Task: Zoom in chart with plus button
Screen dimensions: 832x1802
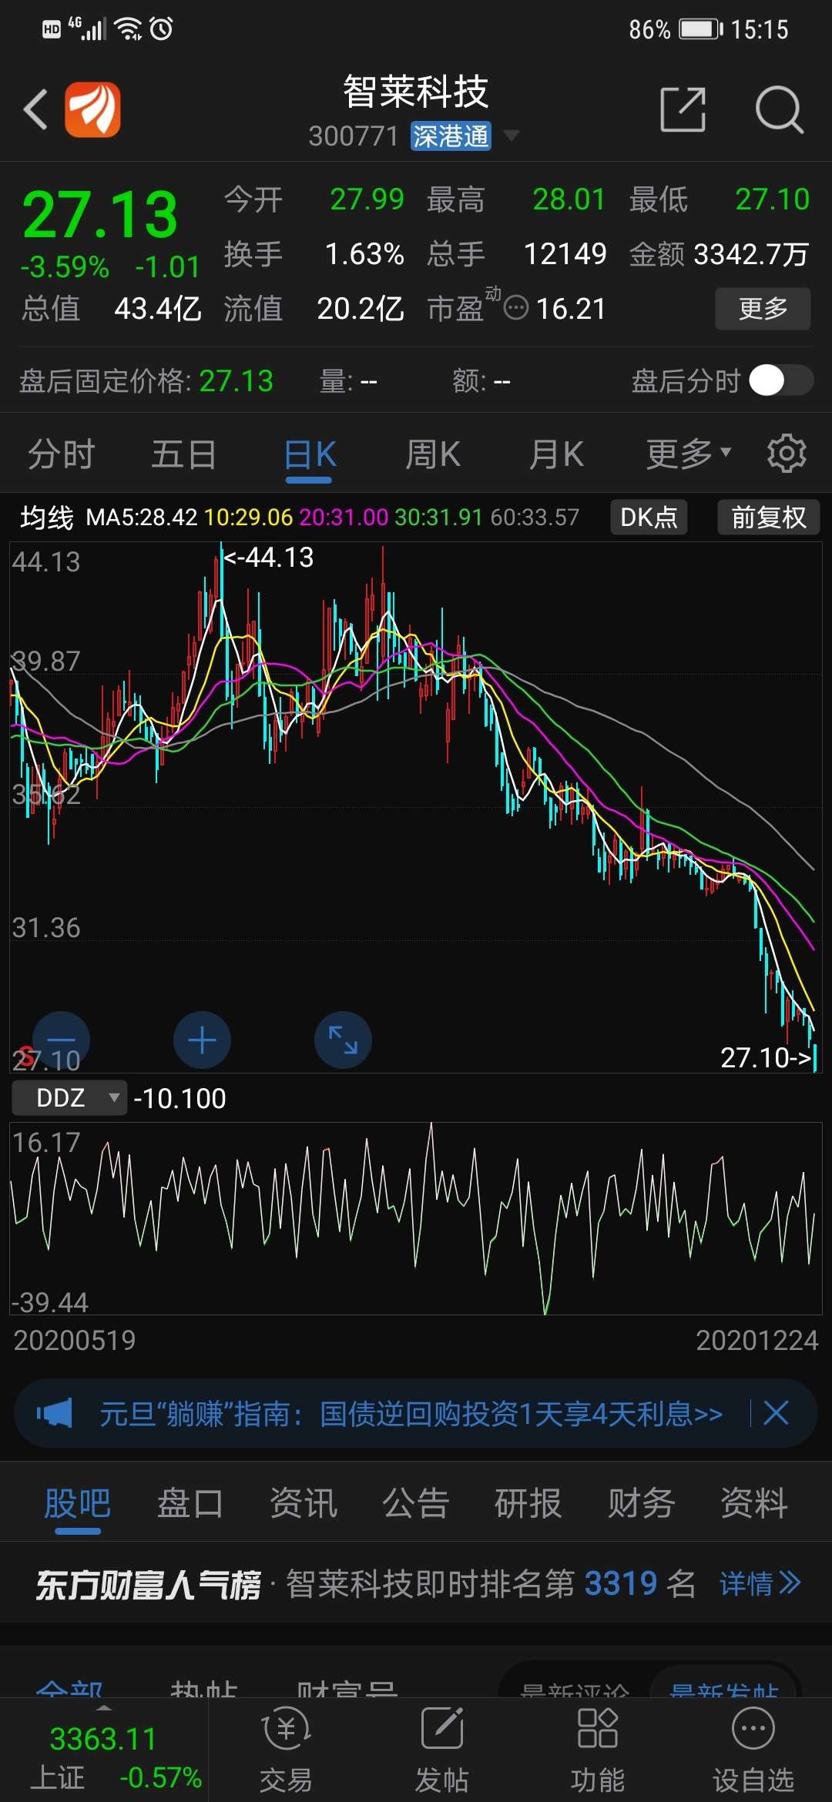Action: coord(202,1040)
